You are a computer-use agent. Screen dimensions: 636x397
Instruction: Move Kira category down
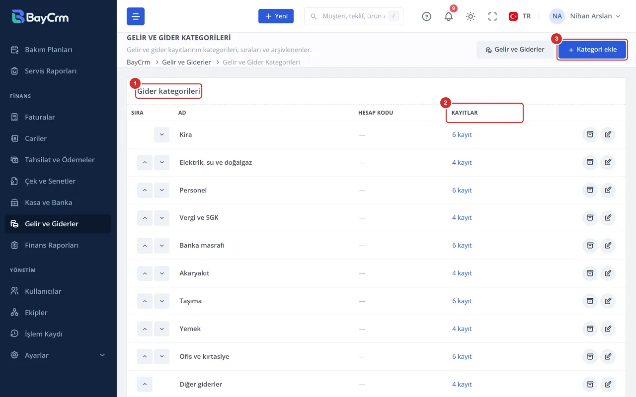click(161, 134)
